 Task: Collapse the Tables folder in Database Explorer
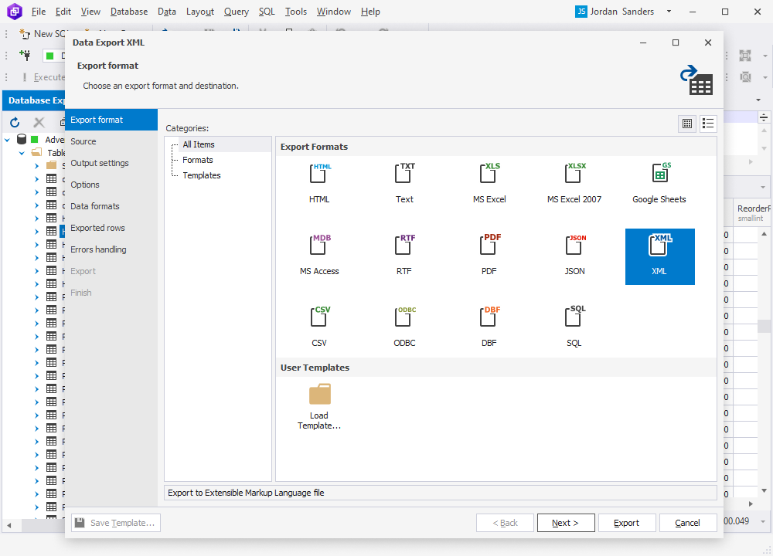pos(23,152)
